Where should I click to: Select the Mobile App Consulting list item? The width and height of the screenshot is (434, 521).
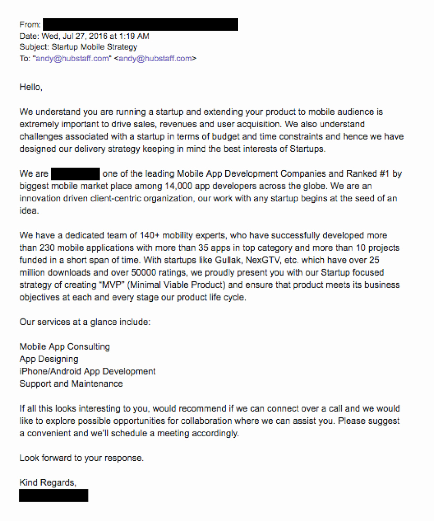(x=65, y=347)
